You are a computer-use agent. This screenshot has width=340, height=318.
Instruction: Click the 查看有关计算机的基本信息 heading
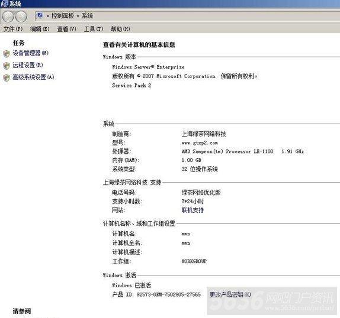139,45
